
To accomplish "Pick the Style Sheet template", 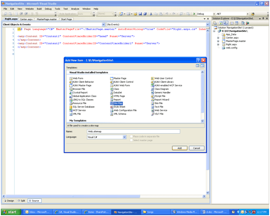I will tap(112, 106).
